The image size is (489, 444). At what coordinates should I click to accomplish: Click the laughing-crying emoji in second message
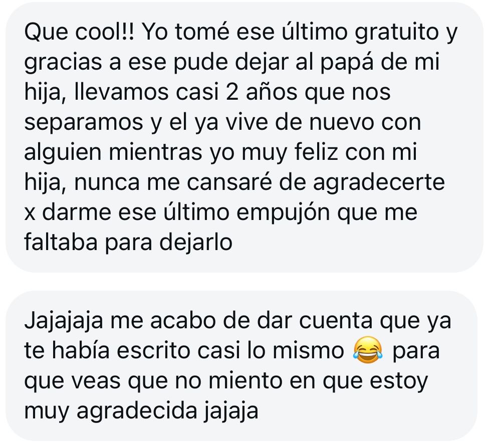click(x=368, y=350)
